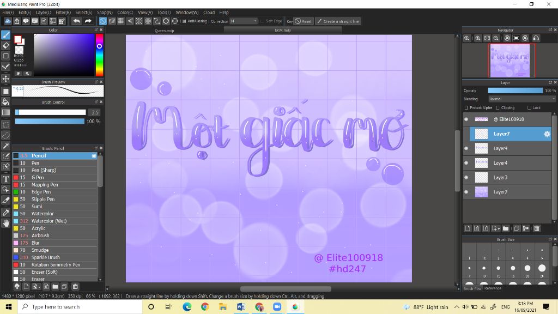Screen dimensions: 558x314
Task: Hide the Layer3 layer
Action: tap(466, 177)
